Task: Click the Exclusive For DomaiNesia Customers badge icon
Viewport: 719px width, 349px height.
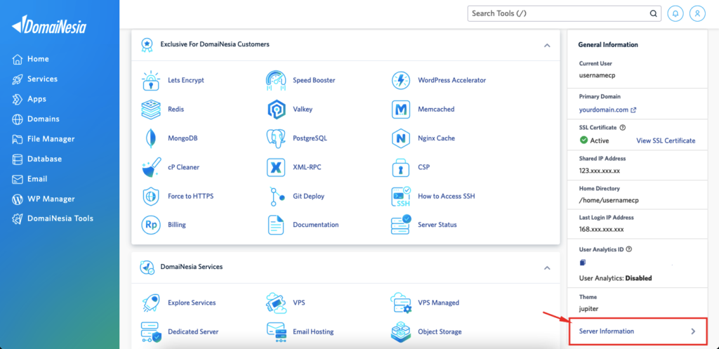Action: 147,44
